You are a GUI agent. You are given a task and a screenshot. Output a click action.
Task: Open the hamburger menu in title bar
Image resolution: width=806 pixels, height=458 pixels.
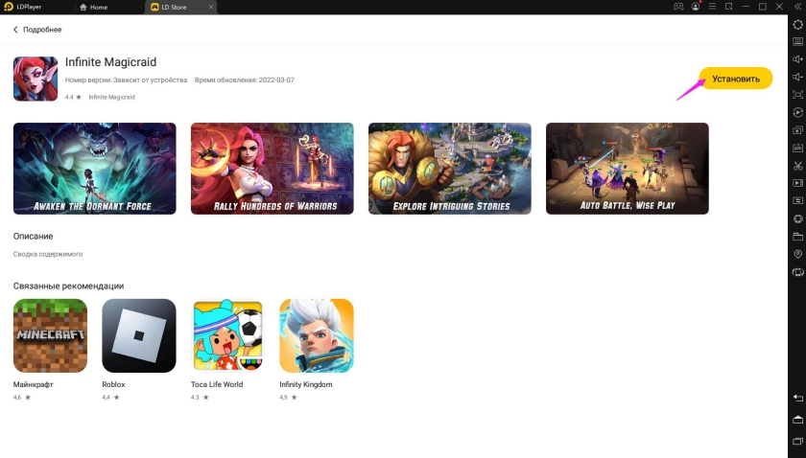pyautogui.click(x=712, y=7)
